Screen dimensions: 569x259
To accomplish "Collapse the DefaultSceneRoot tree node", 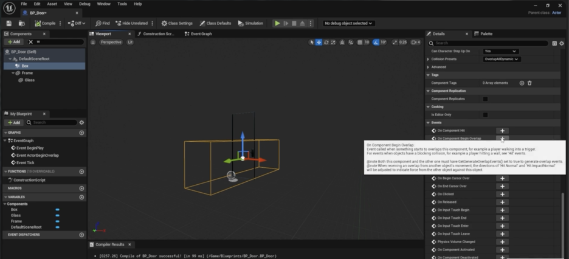I will 10,59.
